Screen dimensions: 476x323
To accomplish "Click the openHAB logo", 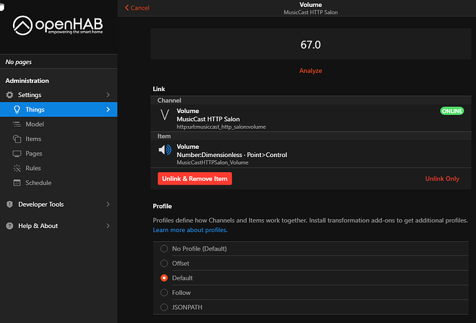I will click(58, 25).
